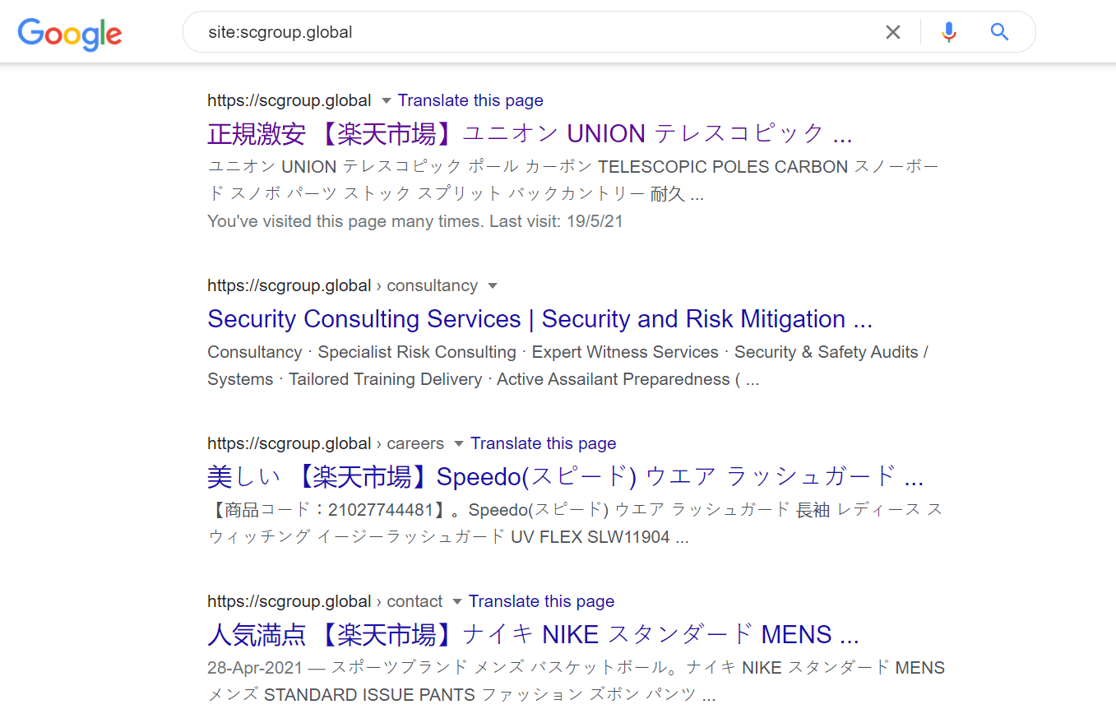Clear the search query with the X icon
This screenshot has height=723, width=1116.
(x=893, y=31)
